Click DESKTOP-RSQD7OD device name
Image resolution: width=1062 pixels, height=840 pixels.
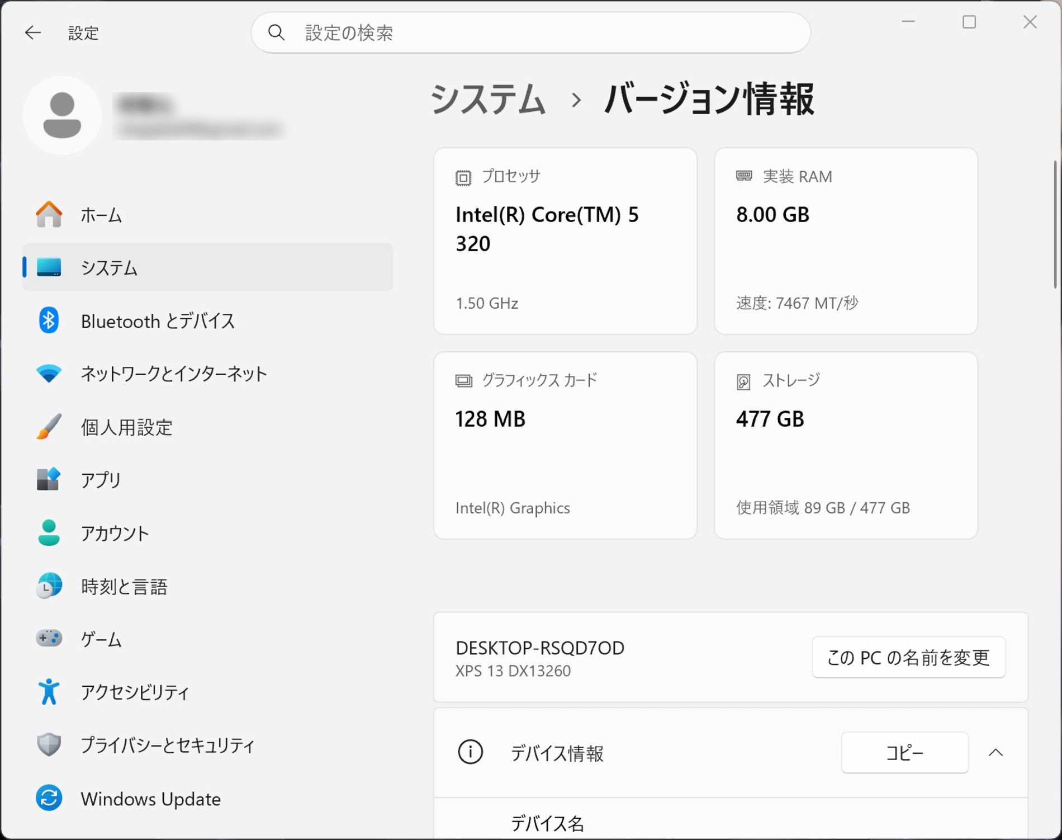[x=539, y=648]
